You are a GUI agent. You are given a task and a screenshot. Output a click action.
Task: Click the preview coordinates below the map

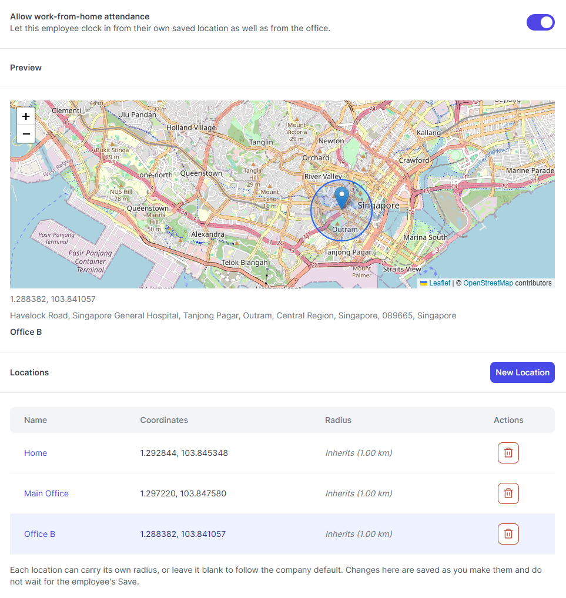pos(53,299)
